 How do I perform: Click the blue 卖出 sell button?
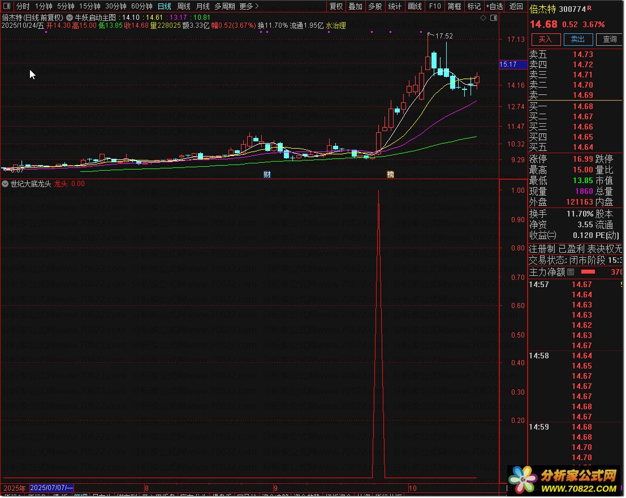578,39
